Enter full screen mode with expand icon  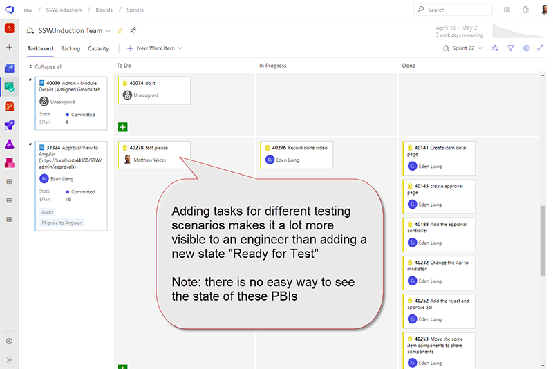coord(541,48)
